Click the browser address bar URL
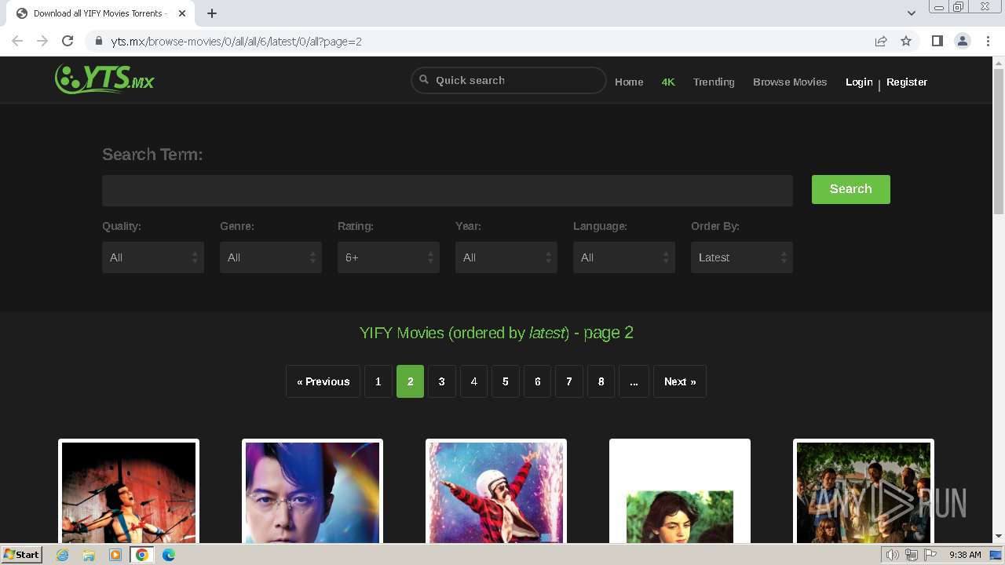The height and width of the screenshot is (565, 1005). (x=236, y=42)
